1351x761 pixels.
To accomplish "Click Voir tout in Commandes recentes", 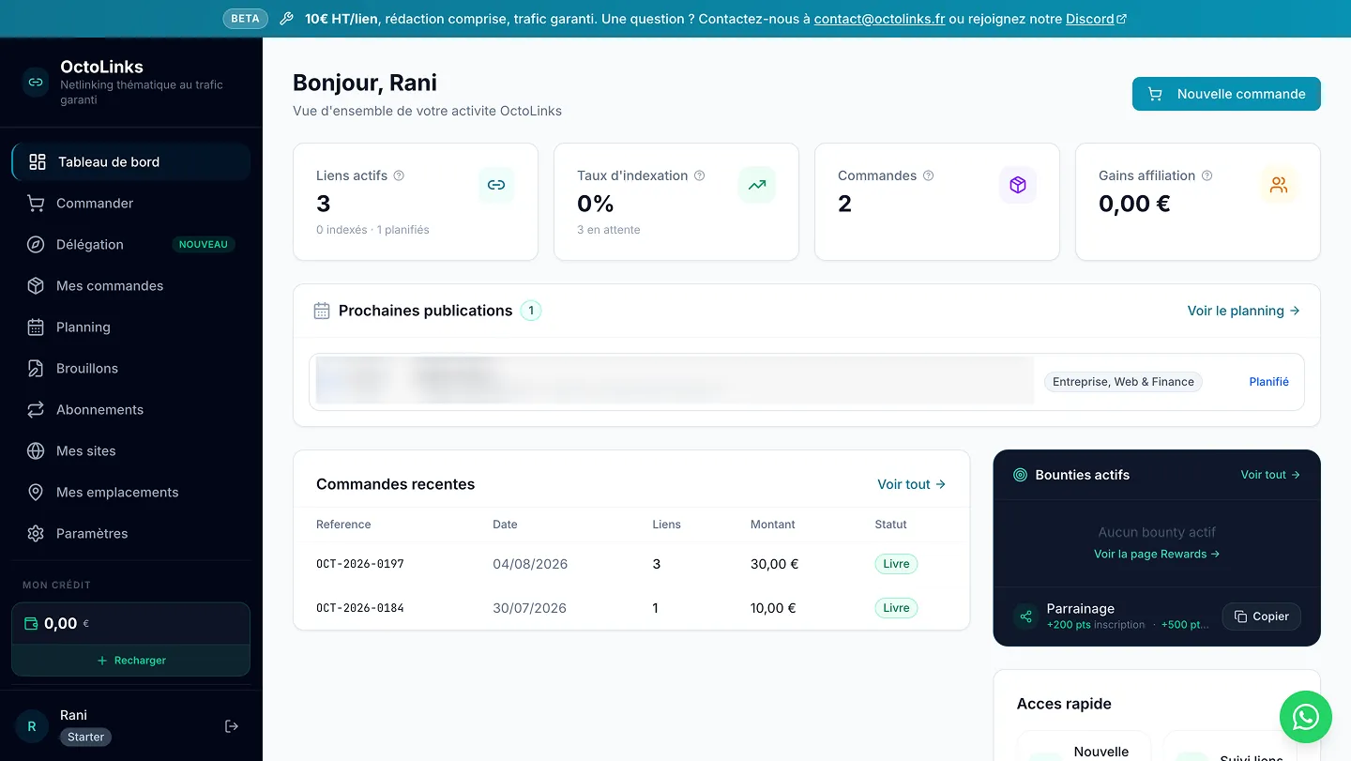I will [x=911, y=484].
